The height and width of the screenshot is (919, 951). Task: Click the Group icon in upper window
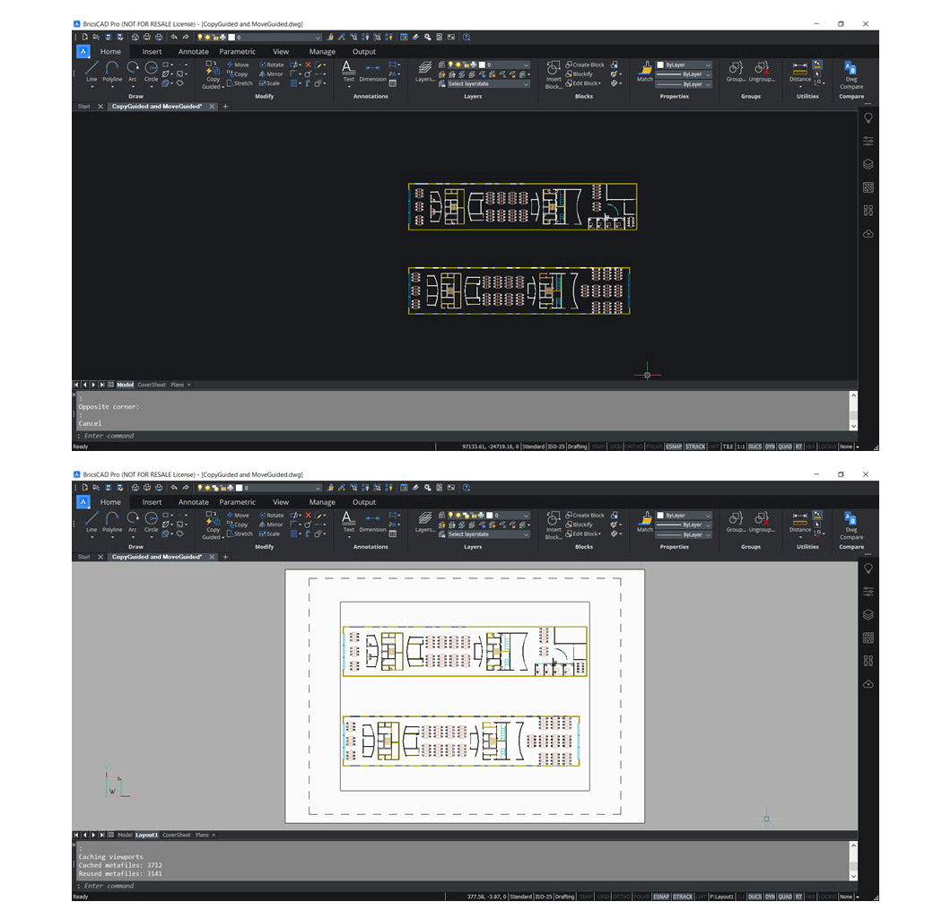pos(736,67)
